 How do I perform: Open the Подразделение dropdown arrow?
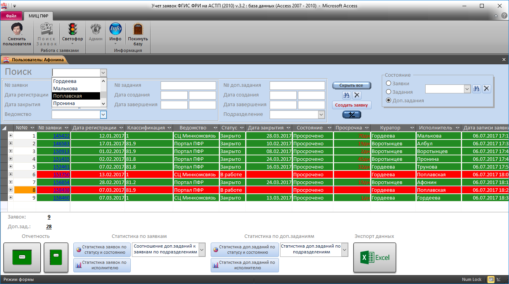321,114
